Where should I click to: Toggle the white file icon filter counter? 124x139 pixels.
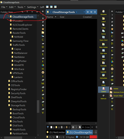(x=53, y=127)
